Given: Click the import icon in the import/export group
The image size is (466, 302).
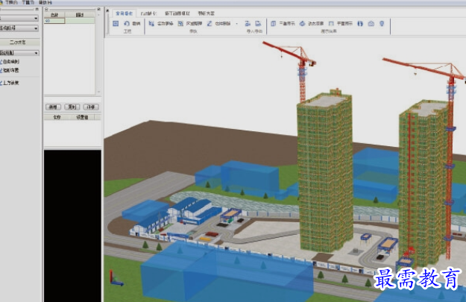Looking at the screenshot, I should (x=248, y=23).
